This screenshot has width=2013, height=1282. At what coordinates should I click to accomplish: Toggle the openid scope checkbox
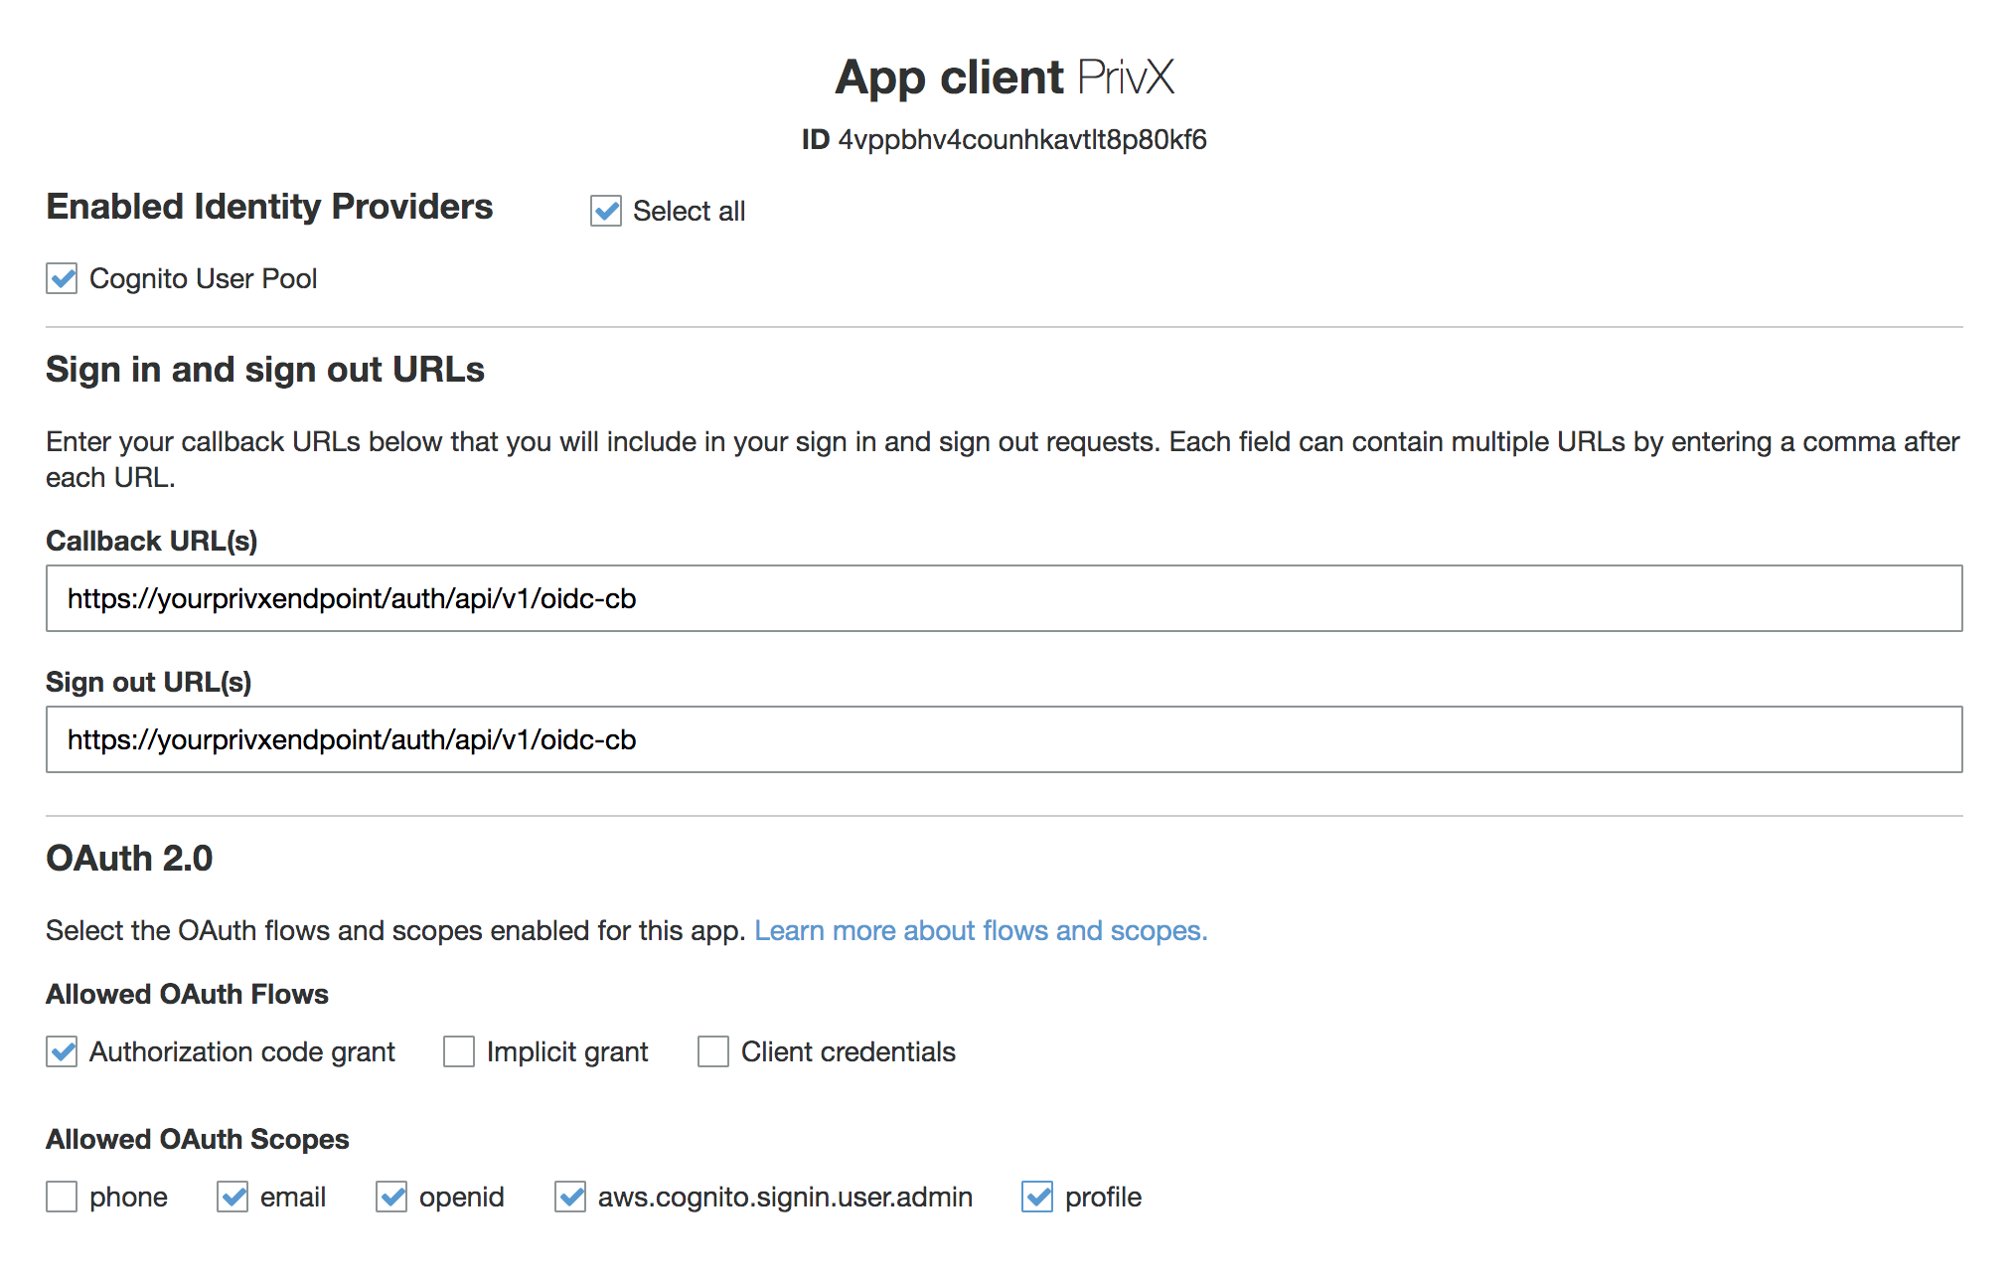point(391,1197)
